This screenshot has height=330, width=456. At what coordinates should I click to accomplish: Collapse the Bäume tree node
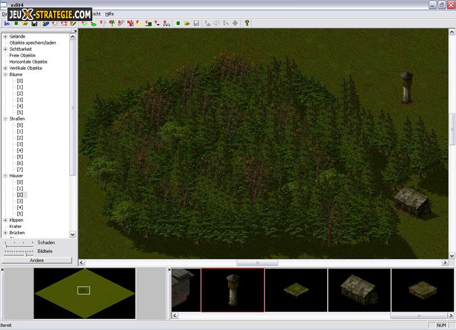pyautogui.click(x=5, y=74)
